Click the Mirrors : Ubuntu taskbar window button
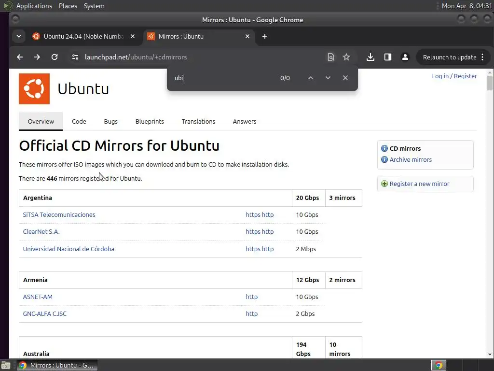 (57, 365)
